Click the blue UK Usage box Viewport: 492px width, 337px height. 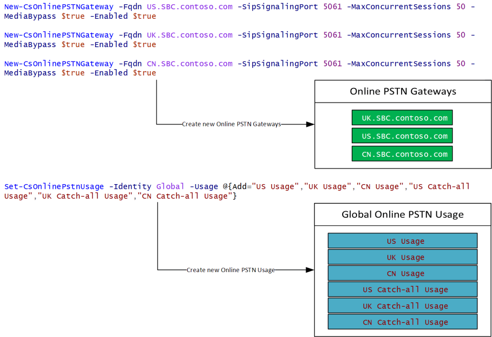click(x=403, y=257)
